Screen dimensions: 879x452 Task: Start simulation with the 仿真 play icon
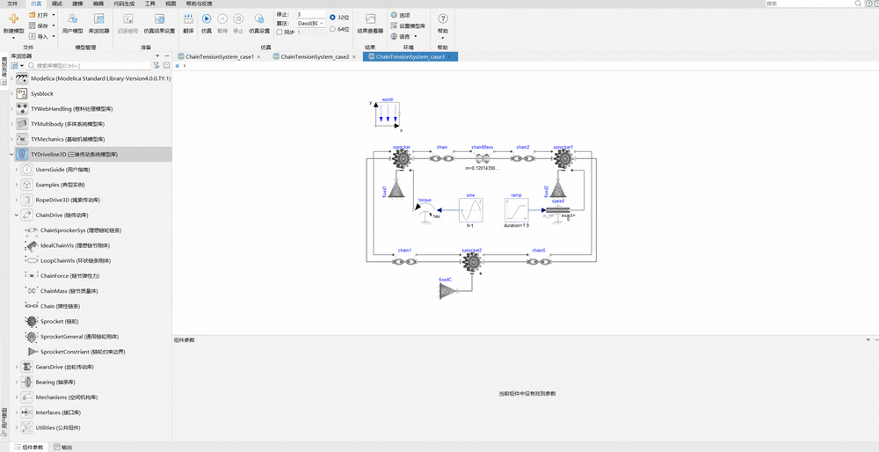[x=207, y=19]
